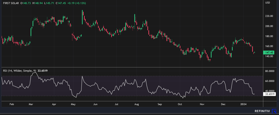Click the USD currency label

pyautogui.click(x=268, y=3)
